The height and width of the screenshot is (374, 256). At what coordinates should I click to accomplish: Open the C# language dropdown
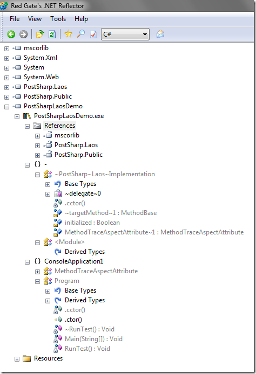125,34
